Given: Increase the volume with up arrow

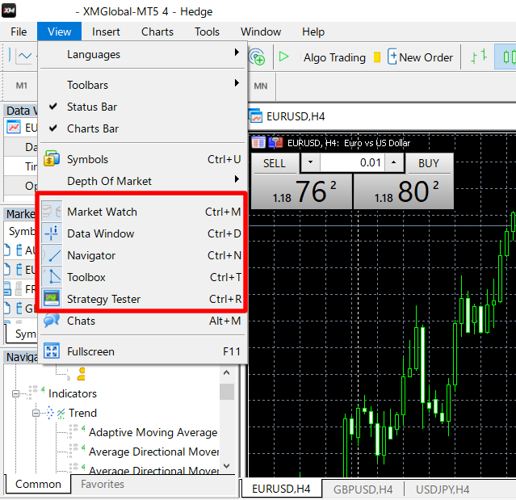Looking at the screenshot, I should pos(393,162).
